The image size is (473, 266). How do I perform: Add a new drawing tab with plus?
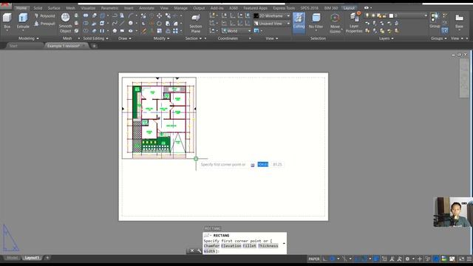(x=94, y=46)
